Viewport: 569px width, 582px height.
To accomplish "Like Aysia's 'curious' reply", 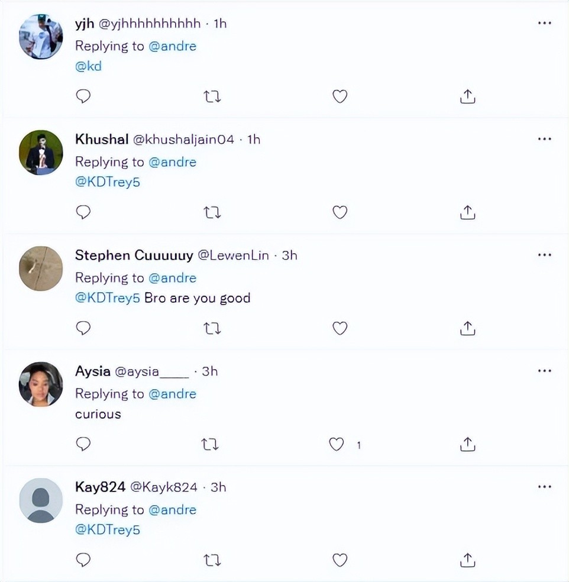I will [x=337, y=444].
